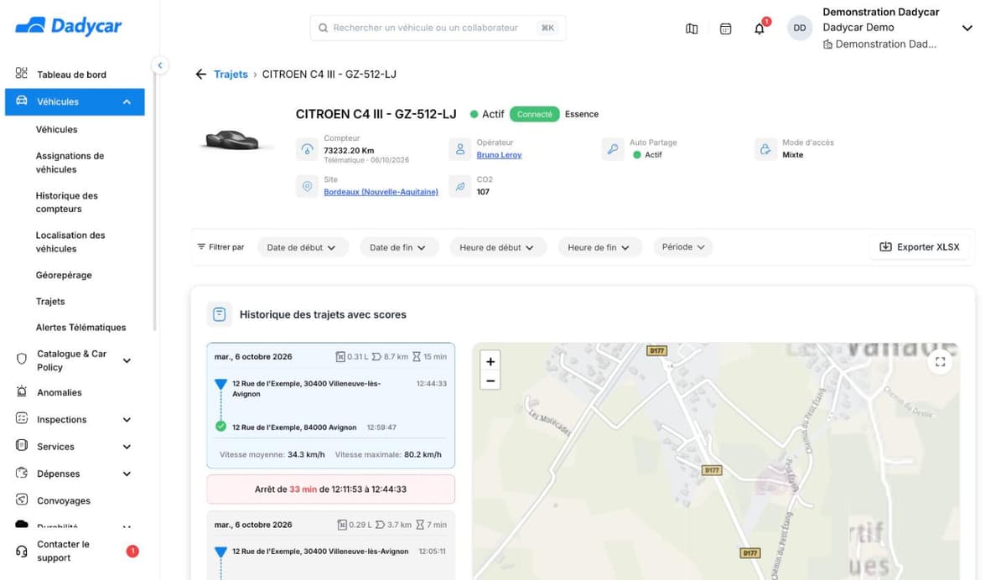Open the Heure de fin dropdown
The image size is (1006, 580).
599,247
